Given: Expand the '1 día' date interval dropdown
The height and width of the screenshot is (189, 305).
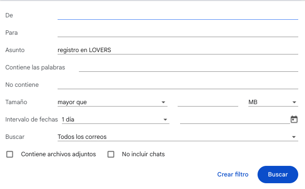Looking at the screenshot, I should pyautogui.click(x=116, y=120).
